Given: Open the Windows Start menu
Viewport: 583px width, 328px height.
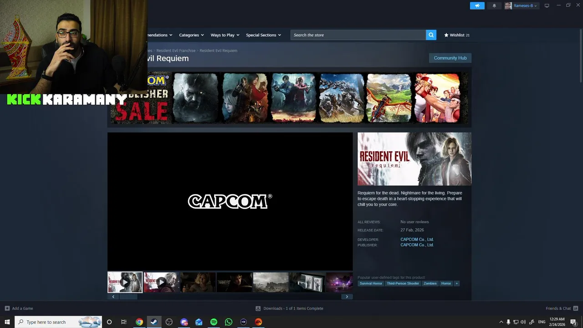Looking at the screenshot, I should click(x=7, y=322).
